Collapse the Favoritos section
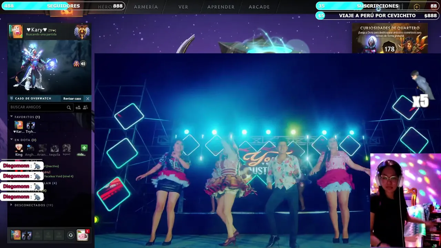Viewport: 441px width, 248px height. [x=11, y=117]
